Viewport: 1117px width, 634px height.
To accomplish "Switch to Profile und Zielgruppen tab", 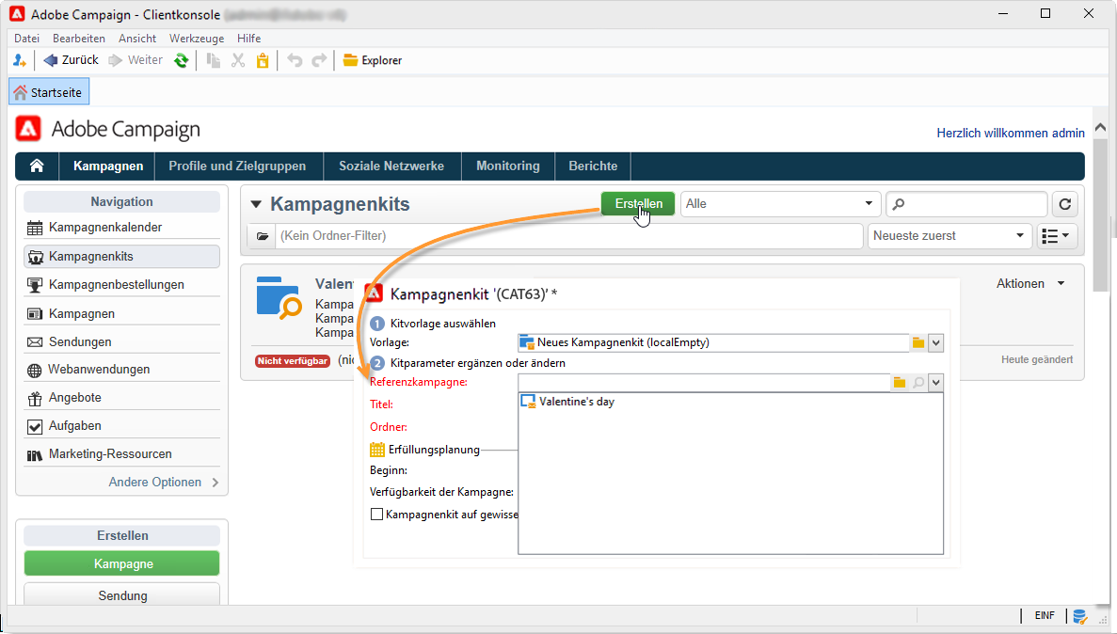I will tap(237, 166).
